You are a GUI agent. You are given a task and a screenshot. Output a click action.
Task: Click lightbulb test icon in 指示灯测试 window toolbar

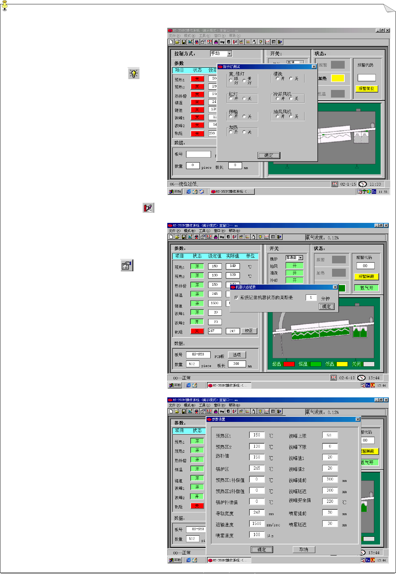pyautogui.click(x=261, y=42)
